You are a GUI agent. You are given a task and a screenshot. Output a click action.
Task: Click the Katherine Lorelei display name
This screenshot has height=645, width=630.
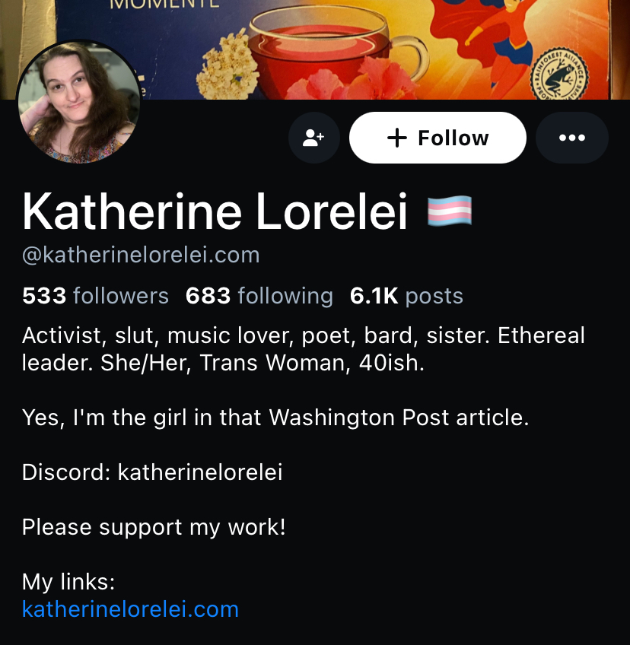215,211
